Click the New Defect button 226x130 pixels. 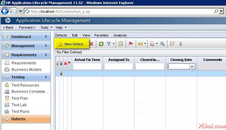coord(72,44)
